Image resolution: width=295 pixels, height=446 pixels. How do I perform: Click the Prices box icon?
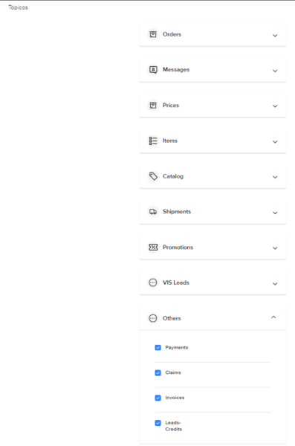(153, 106)
